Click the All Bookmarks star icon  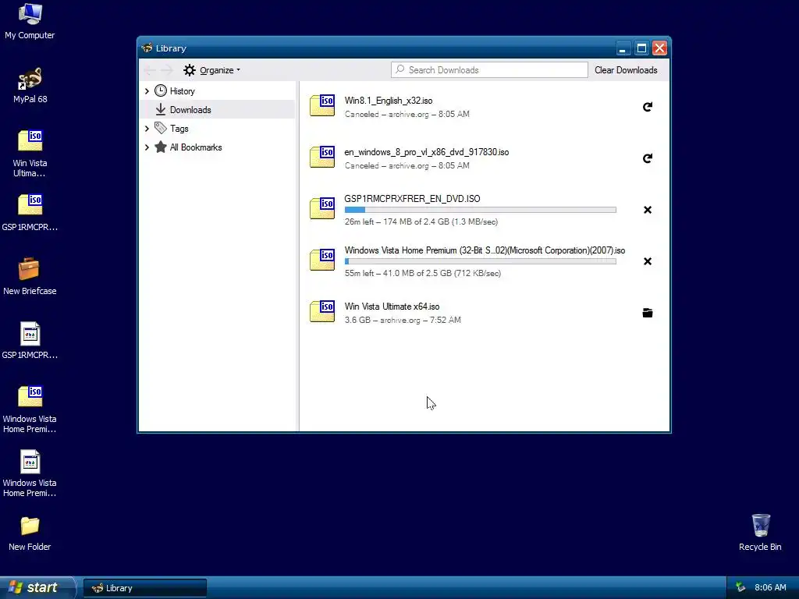point(161,147)
